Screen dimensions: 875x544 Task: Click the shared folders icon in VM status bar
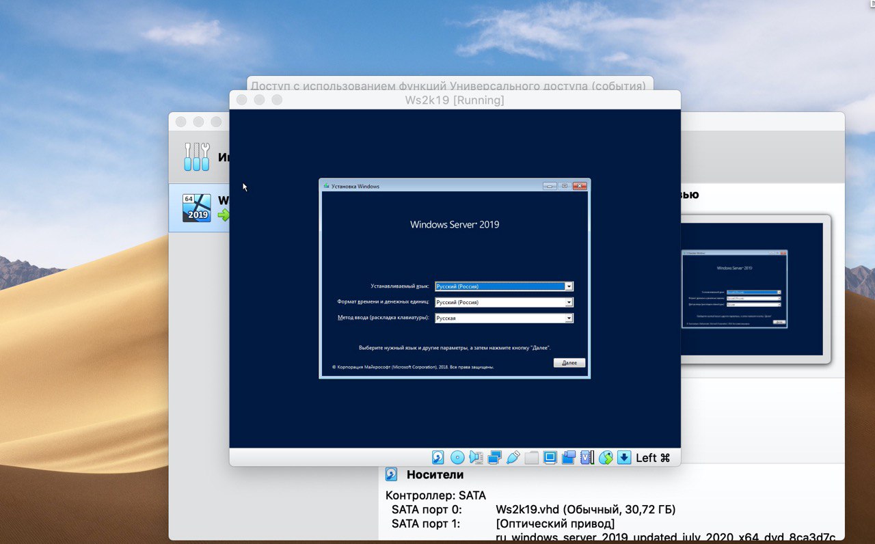[x=532, y=458]
